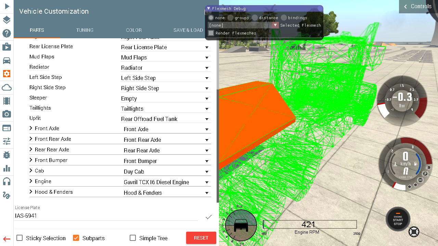Open the Upfit 'Rear Offroad Fuel Tank' dropdown

pos(166,119)
